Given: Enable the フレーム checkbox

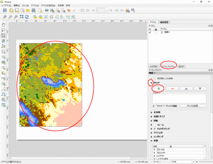Looking at the screenshot, I should [154, 125].
